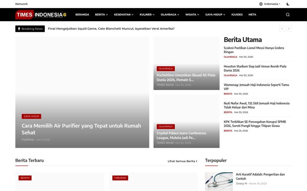Expand the Olahraga menu
Viewport: 307px width, 191px height.
(x=170, y=14)
